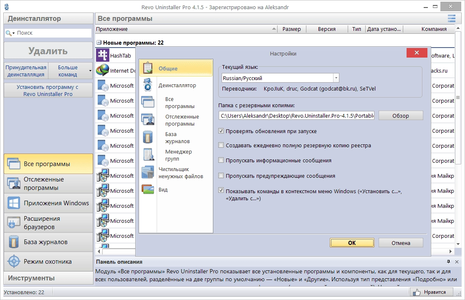This screenshot has height=300, width=465.
Task: Click the backup folder path field
Action: (x=296, y=116)
